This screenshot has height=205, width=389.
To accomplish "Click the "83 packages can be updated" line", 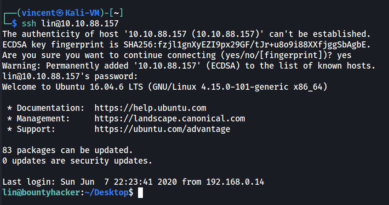I will tap(67, 150).
